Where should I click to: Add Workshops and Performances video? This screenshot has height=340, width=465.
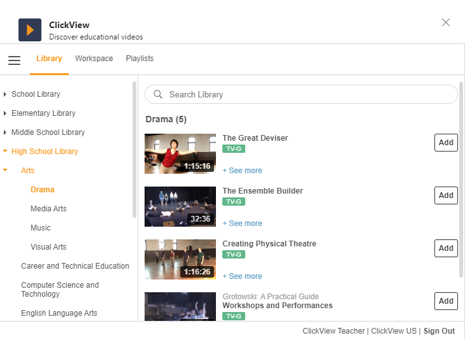[x=446, y=301]
